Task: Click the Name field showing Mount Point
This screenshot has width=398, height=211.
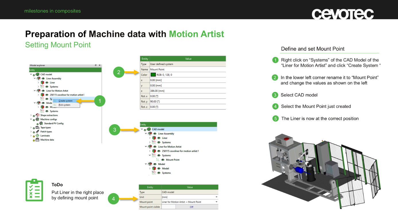Action: click(x=188, y=69)
